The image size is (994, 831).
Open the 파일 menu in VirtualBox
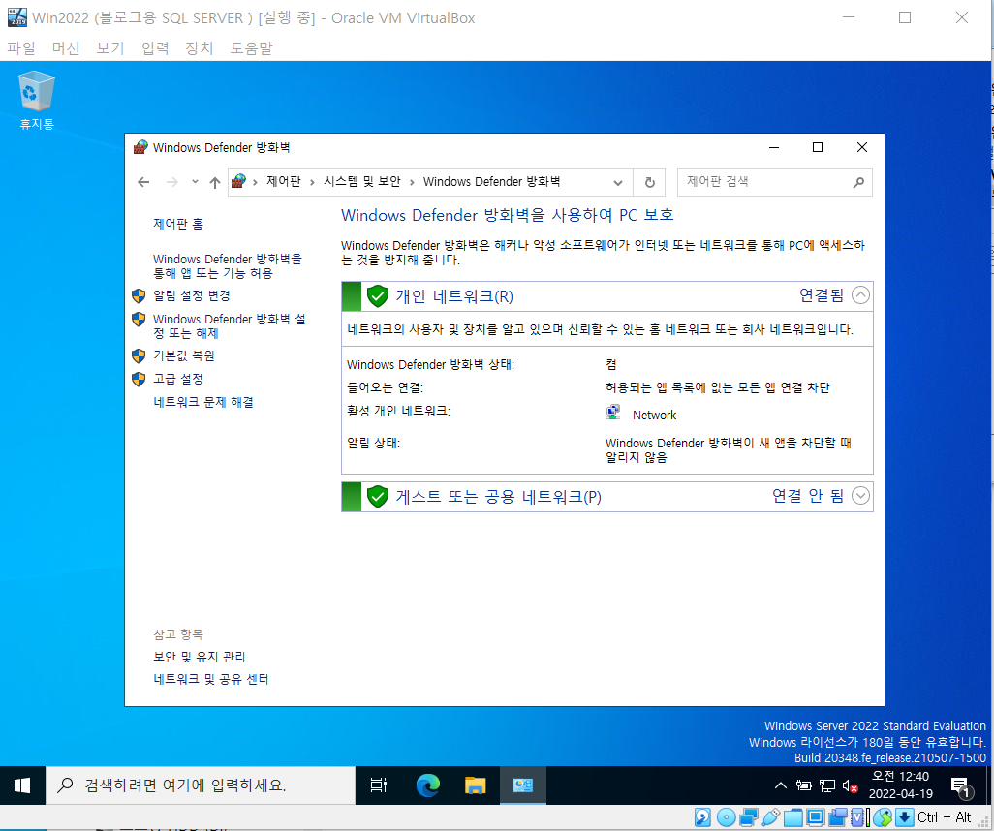coord(21,48)
